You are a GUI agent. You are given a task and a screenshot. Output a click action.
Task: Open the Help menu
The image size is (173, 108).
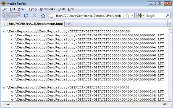point(71,9)
